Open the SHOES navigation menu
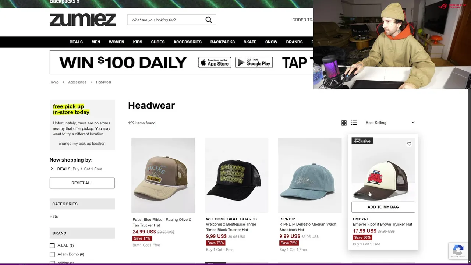The image size is (471, 265). click(158, 42)
